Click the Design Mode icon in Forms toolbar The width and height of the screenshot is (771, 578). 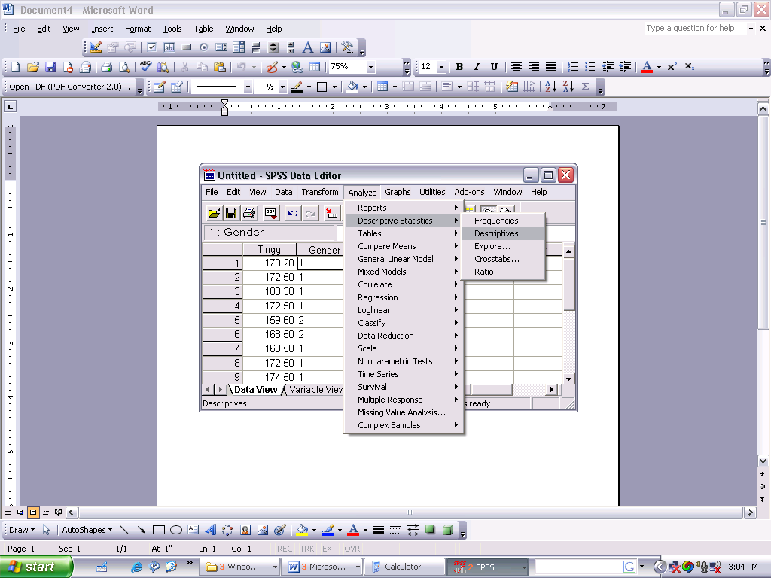[96, 47]
